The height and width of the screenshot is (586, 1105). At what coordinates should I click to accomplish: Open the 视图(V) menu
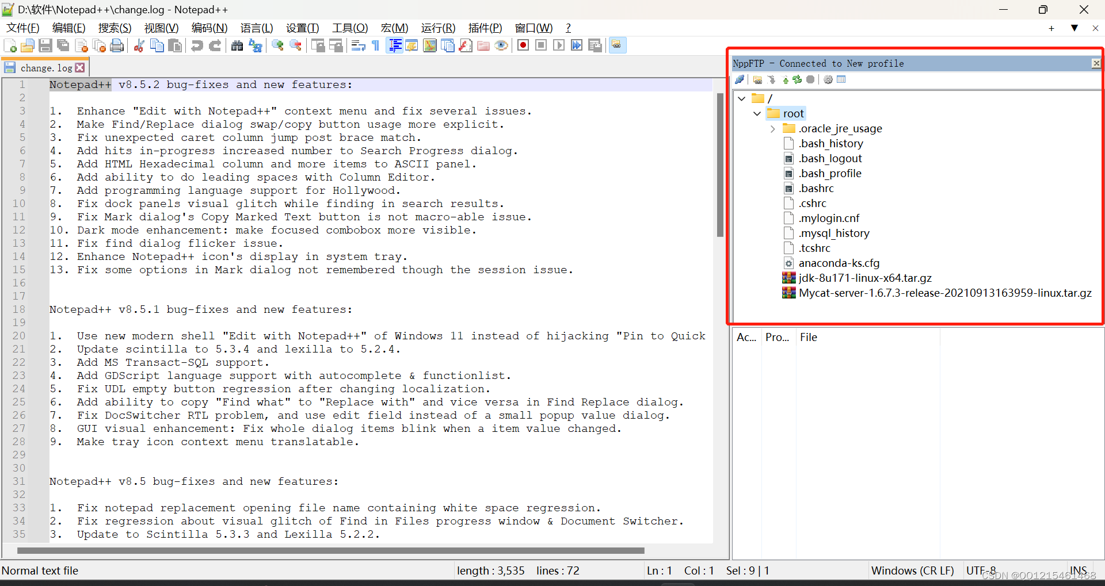click(x=161, y=28)
